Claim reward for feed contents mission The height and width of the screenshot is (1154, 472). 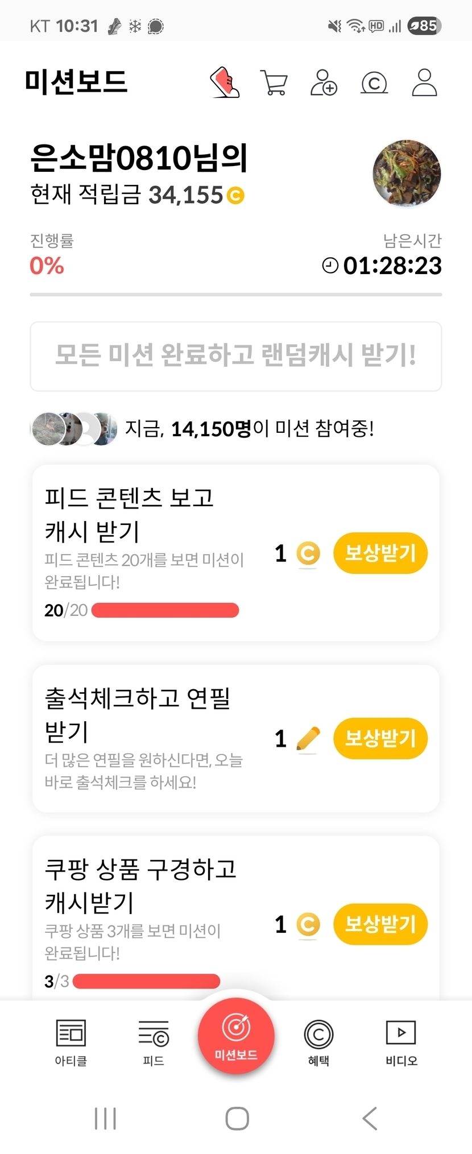pos(380,553)
